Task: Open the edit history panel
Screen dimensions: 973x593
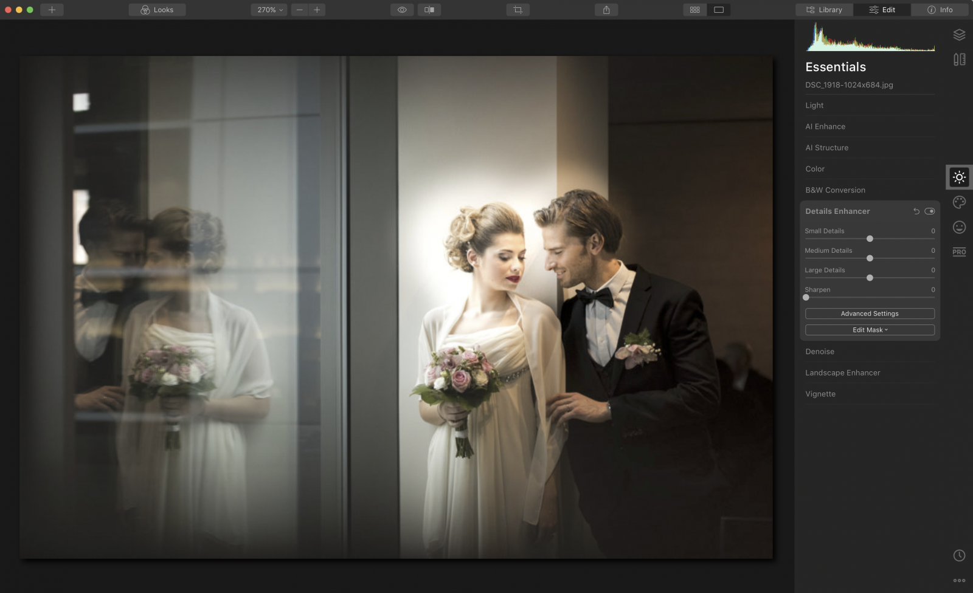Action: click(959, 555)
